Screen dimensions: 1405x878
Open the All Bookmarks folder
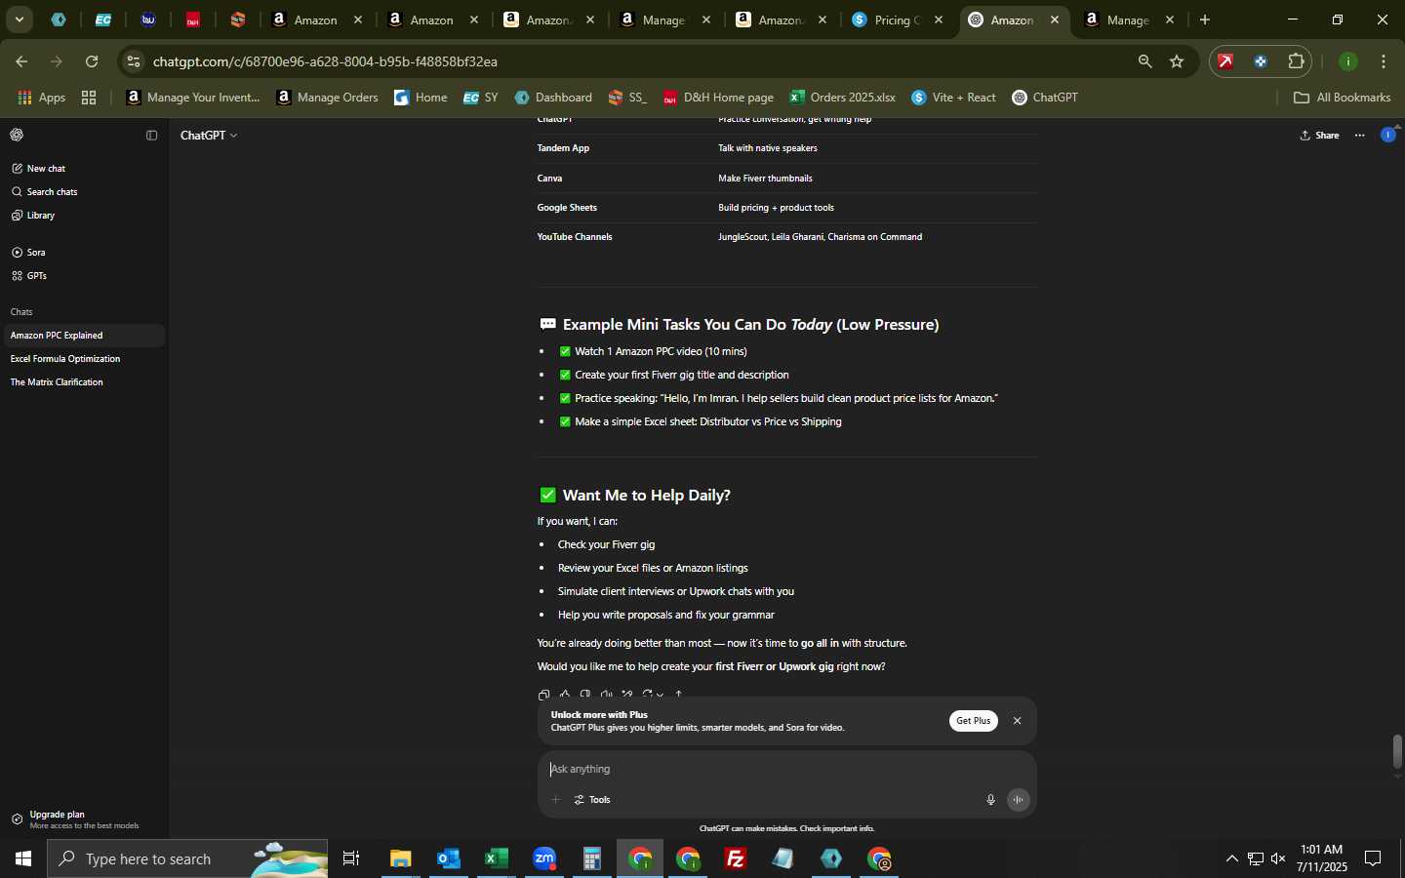1342,98
